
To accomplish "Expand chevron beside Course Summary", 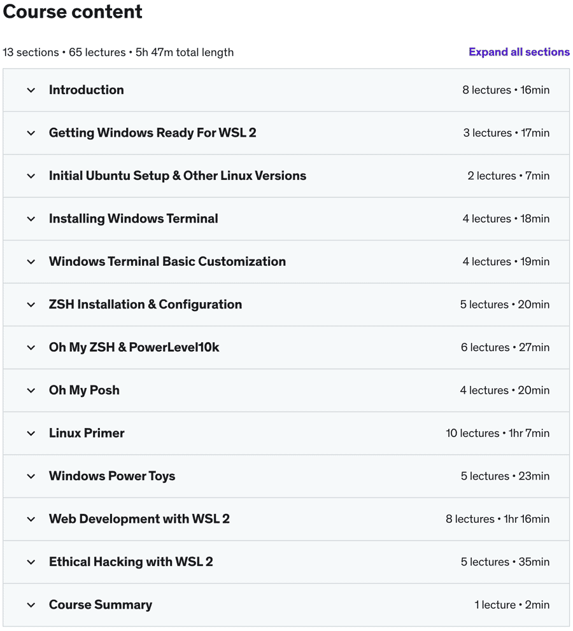I will [x=31, y=605].
